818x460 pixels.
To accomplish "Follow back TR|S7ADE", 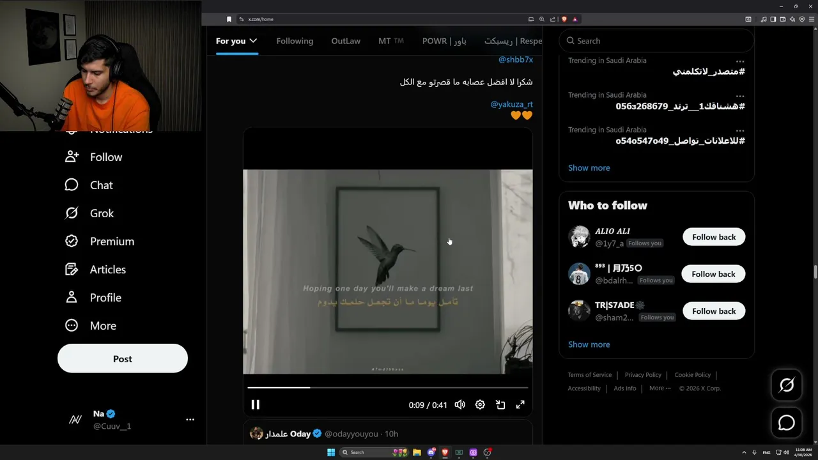I will 714,311.
